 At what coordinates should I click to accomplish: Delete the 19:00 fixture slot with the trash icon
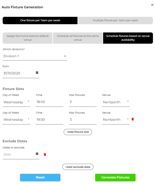pos(133,119)
